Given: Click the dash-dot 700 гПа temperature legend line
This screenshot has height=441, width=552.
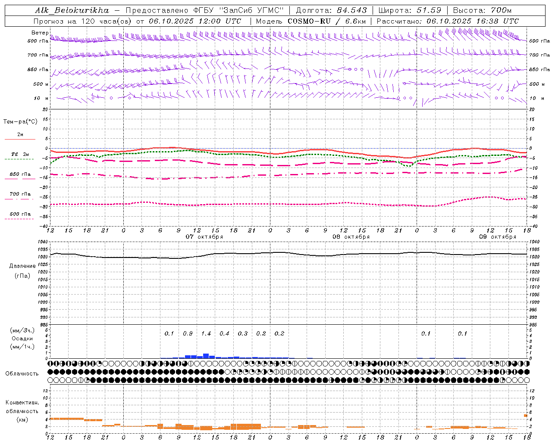Looking at the screenshot, I should click(20, 199).
